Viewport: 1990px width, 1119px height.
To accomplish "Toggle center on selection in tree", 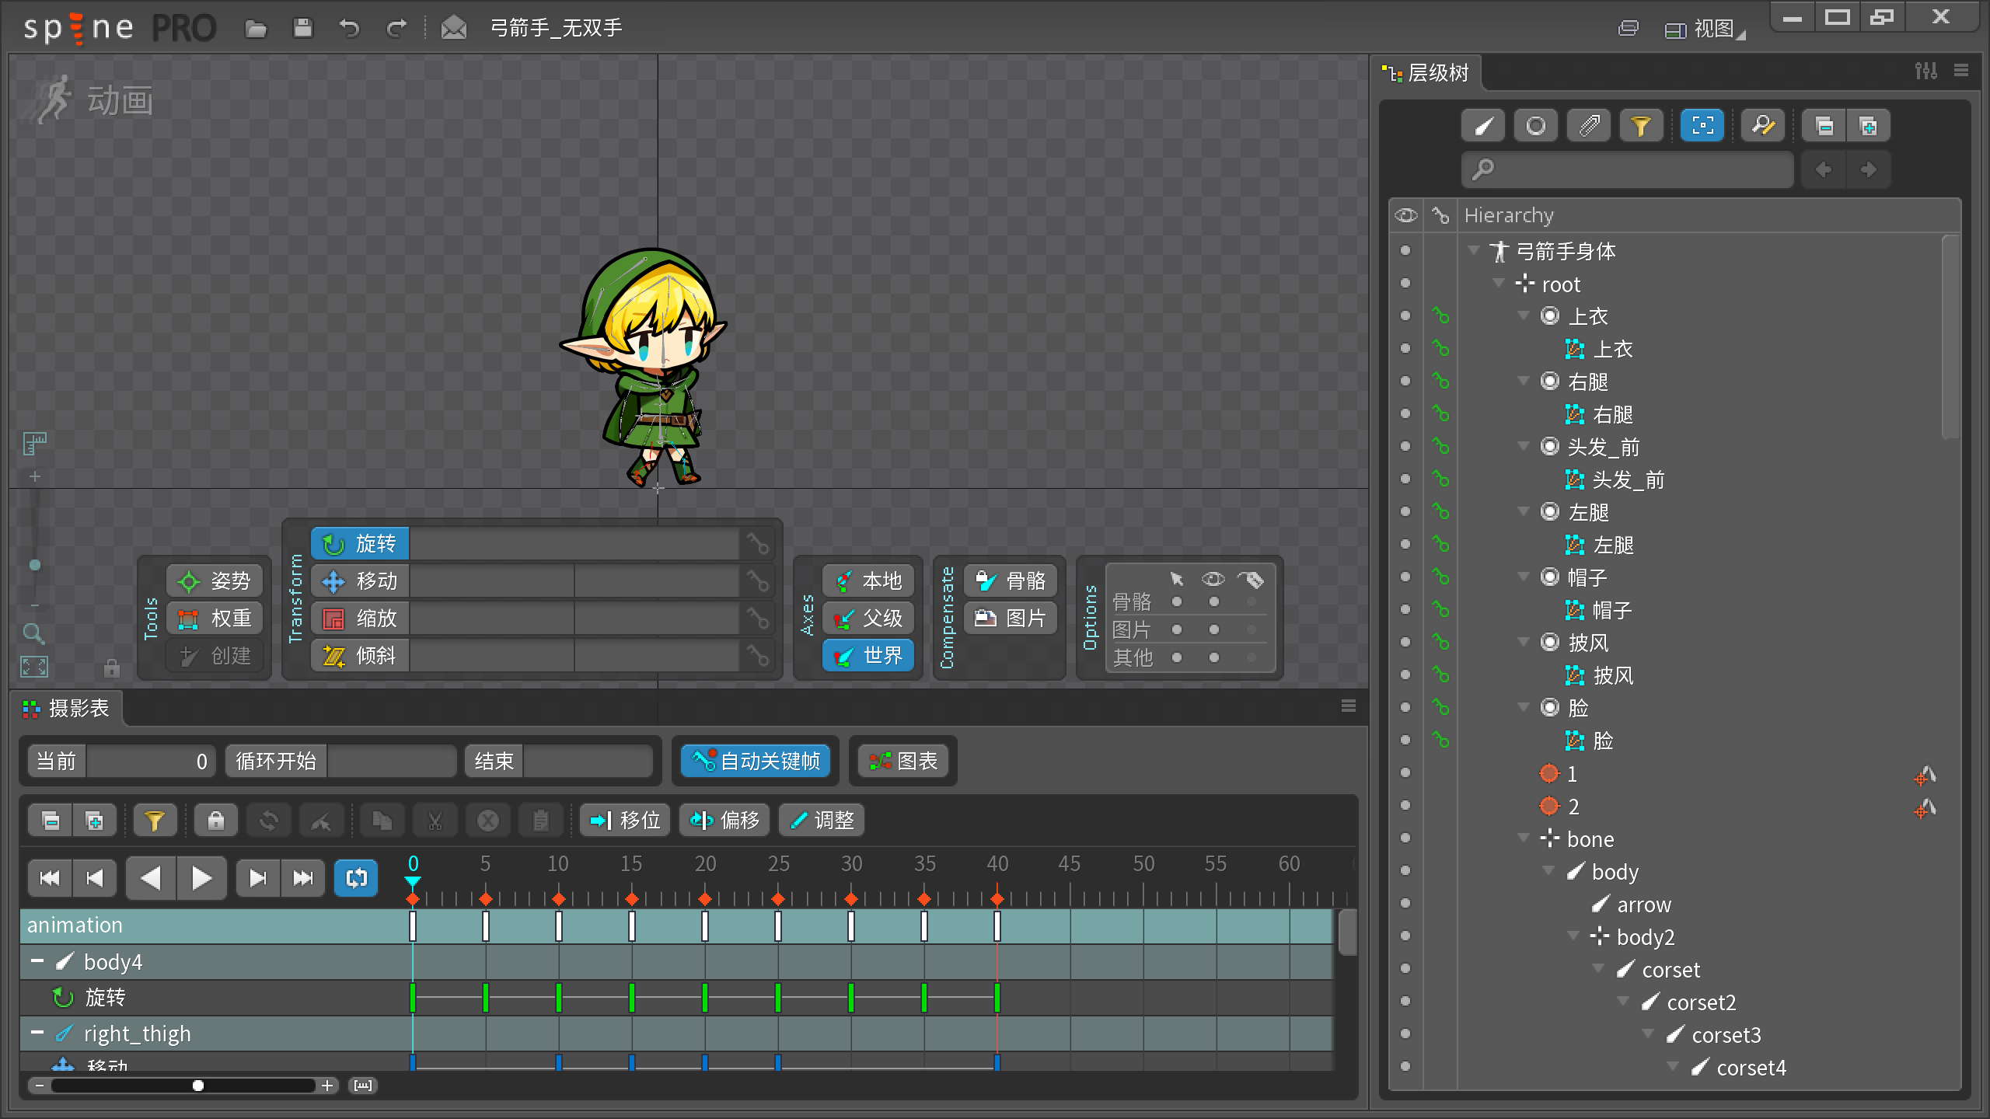I will 1702,126.
